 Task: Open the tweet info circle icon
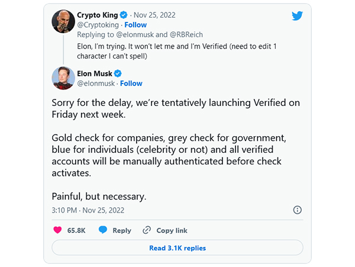point(298,210)
